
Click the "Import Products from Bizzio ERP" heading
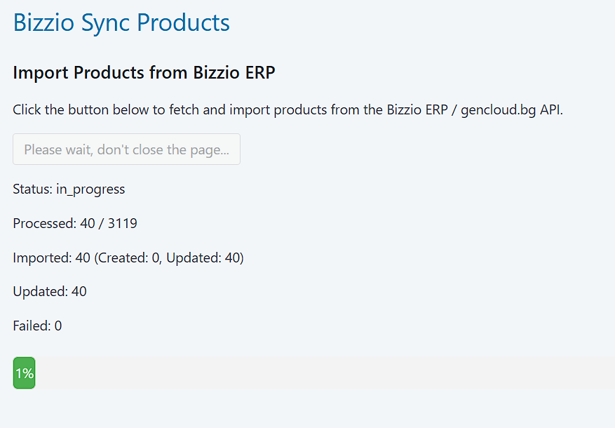(x=144, y=73)
